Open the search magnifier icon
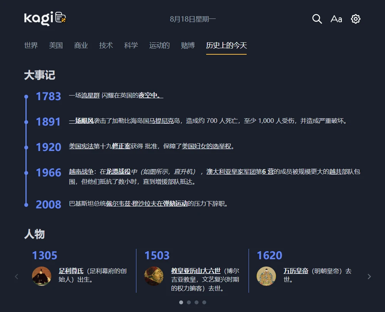The image size is (385, 312). (x=317, y=19)
